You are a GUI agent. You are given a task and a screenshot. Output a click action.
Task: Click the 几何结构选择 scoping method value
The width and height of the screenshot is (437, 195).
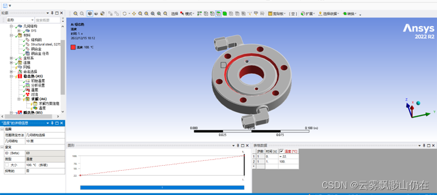click(45, 135)
